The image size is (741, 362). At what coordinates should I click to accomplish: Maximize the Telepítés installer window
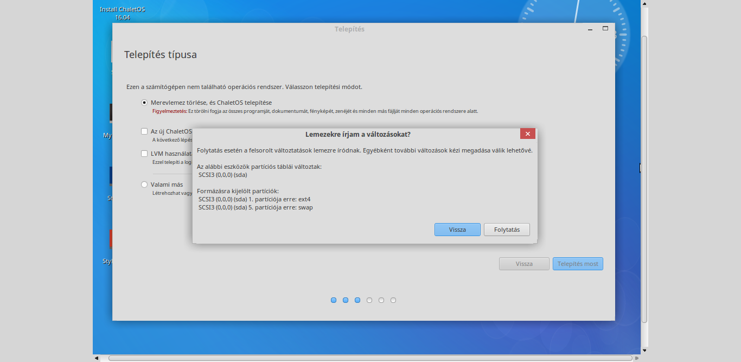tap(605, 29)
